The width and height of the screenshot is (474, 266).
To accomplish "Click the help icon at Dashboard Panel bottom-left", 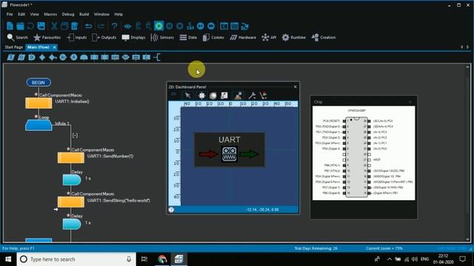I will (171, 210).
